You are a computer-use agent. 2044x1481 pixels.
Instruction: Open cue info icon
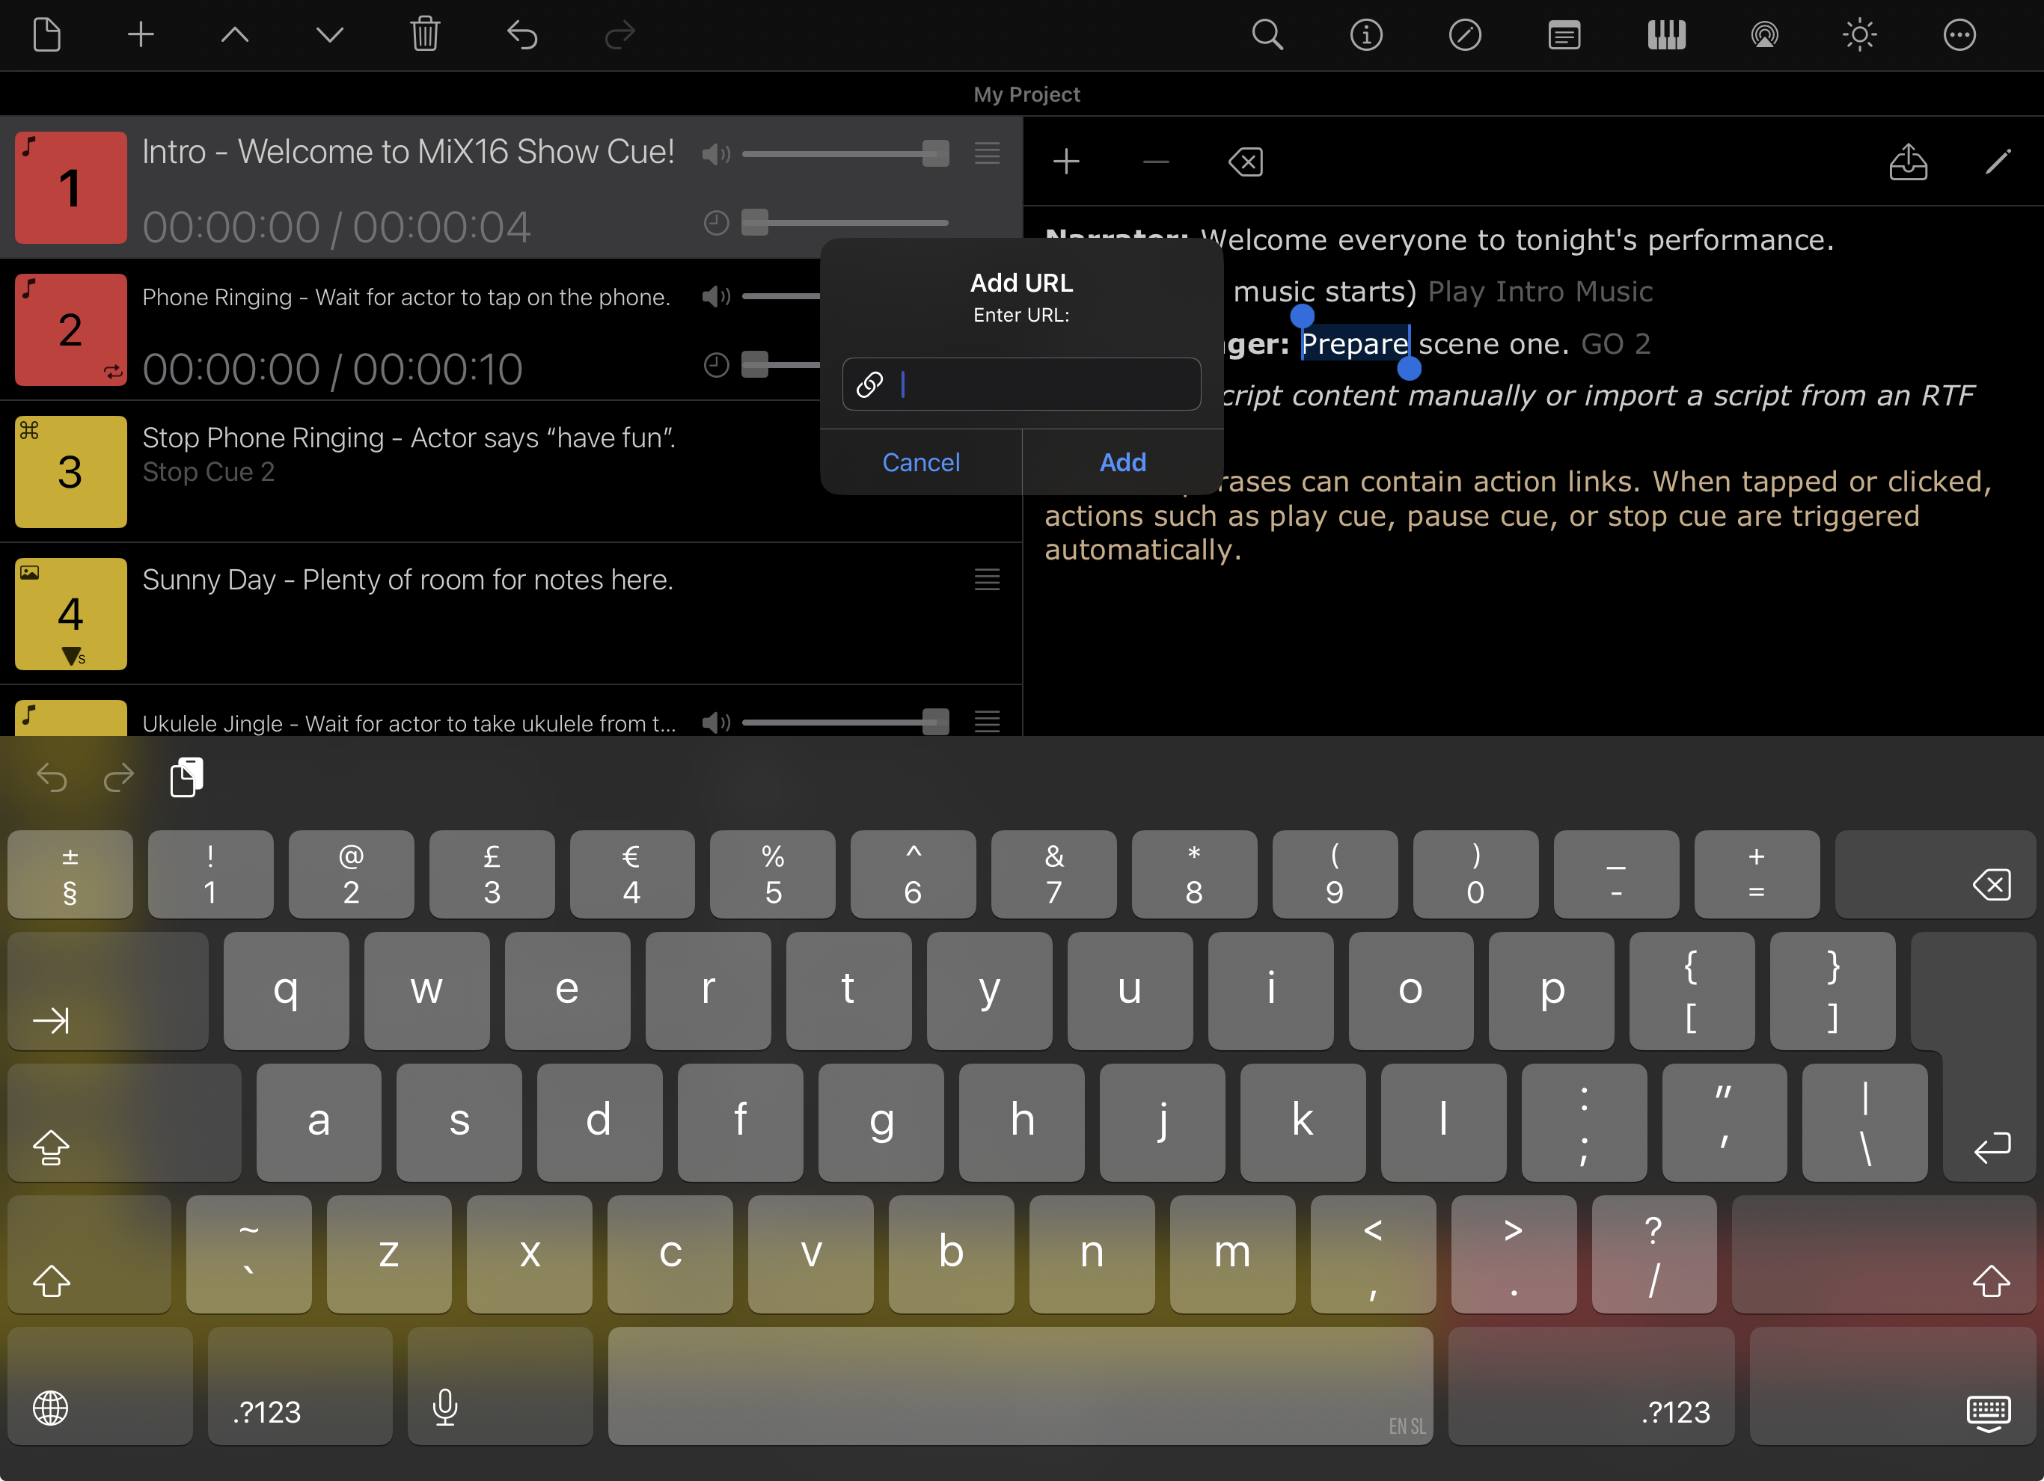coord(1366,35)
